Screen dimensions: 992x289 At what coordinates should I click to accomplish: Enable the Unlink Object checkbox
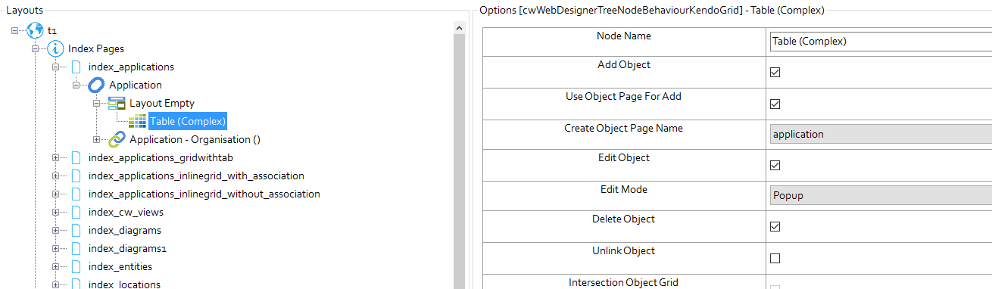[x=775, y=258]
